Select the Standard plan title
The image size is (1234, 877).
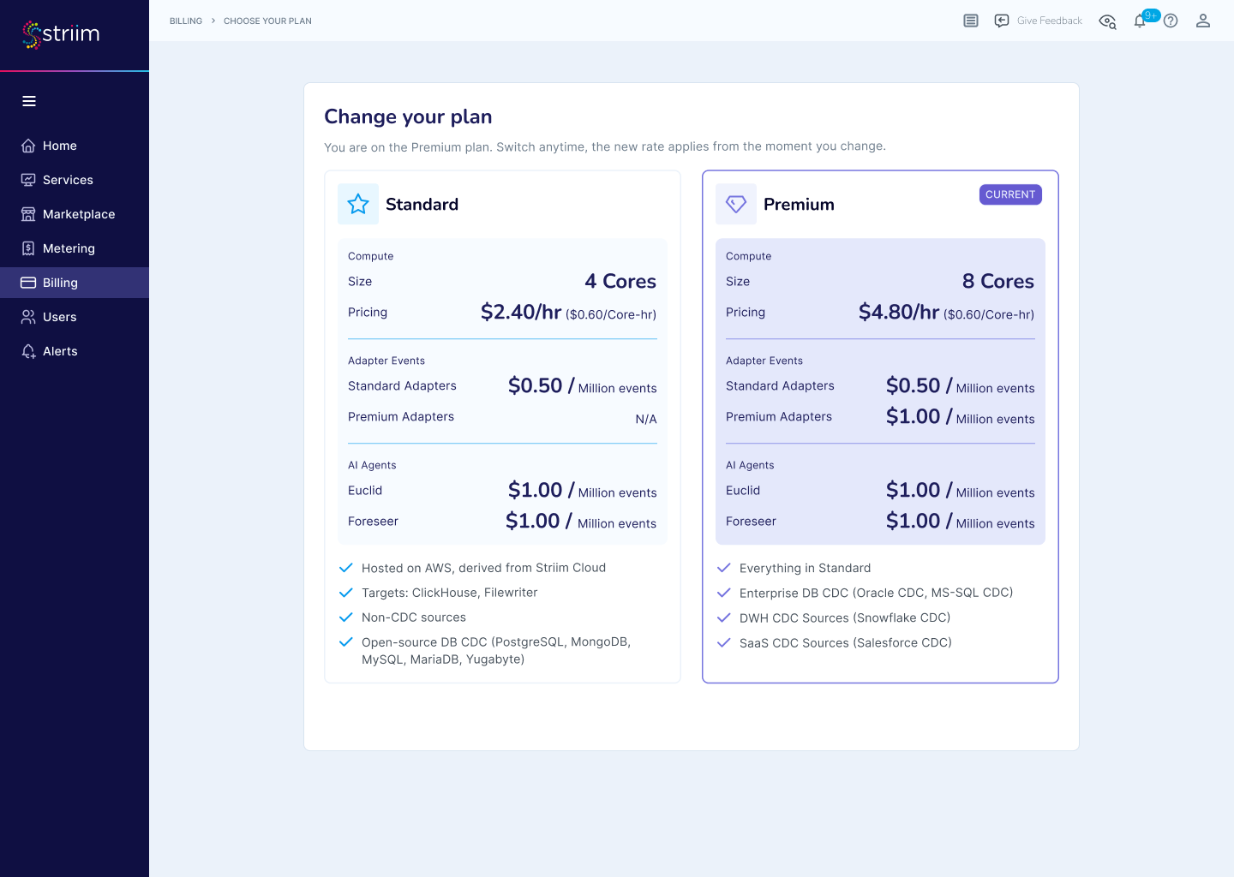(x=422, y=204)
